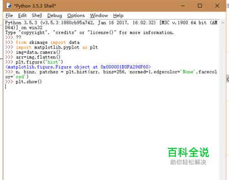Click the Python version banner text
The height and width of the screenshot is (180, 229).
pyautogui.click(x=111, y=25)
